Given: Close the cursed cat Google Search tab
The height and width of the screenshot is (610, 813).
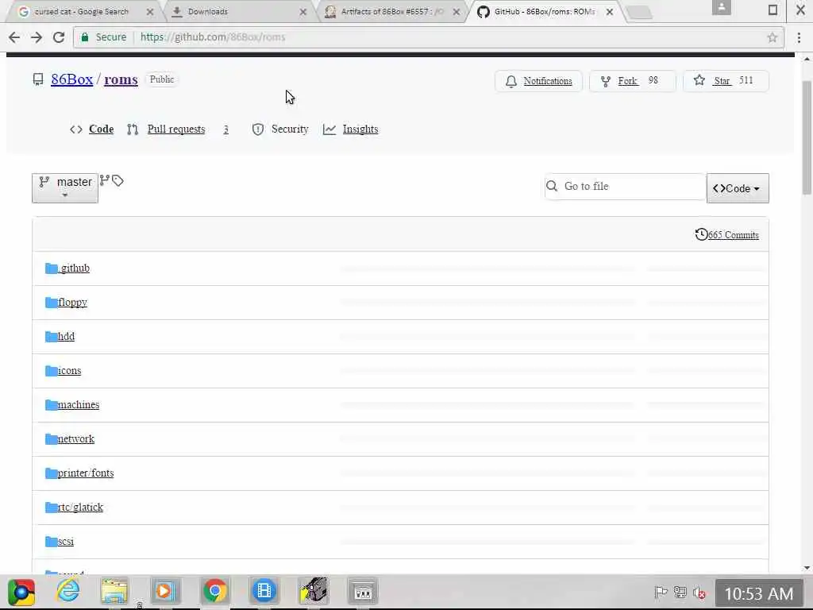Looking at the screenshot, I should [x=150, y=12].
